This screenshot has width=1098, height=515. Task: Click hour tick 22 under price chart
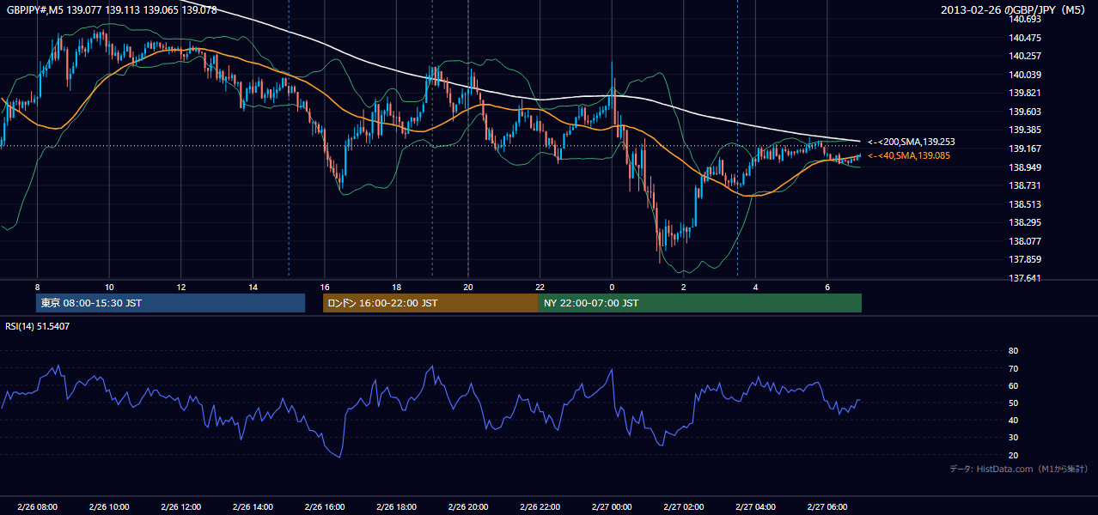pos(540,287)
